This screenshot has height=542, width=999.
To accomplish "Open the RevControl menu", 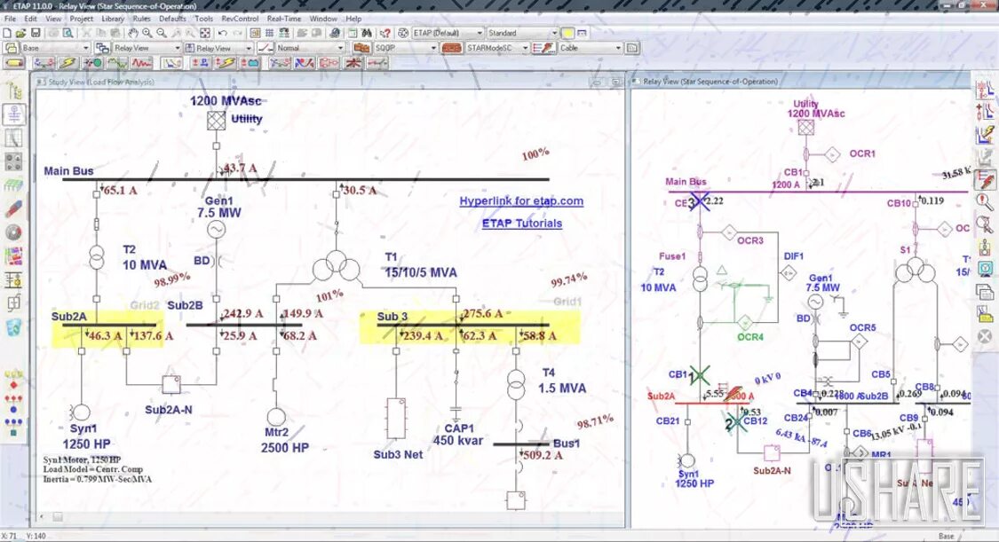I will point(240,20).
